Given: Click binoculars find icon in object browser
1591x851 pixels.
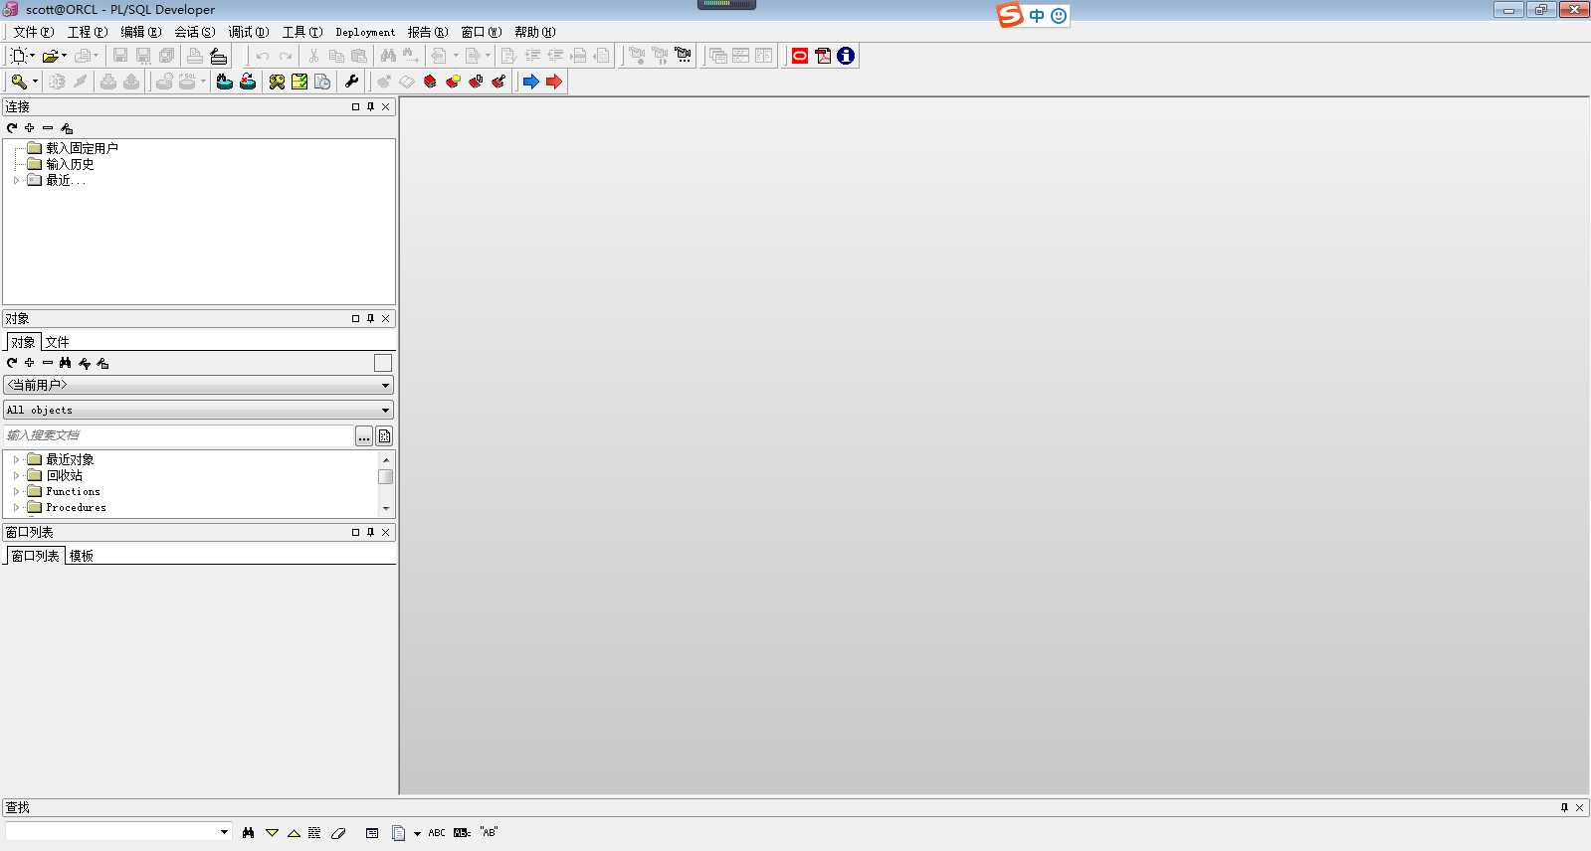Looking at the screenshot, I should coord(66,363).
